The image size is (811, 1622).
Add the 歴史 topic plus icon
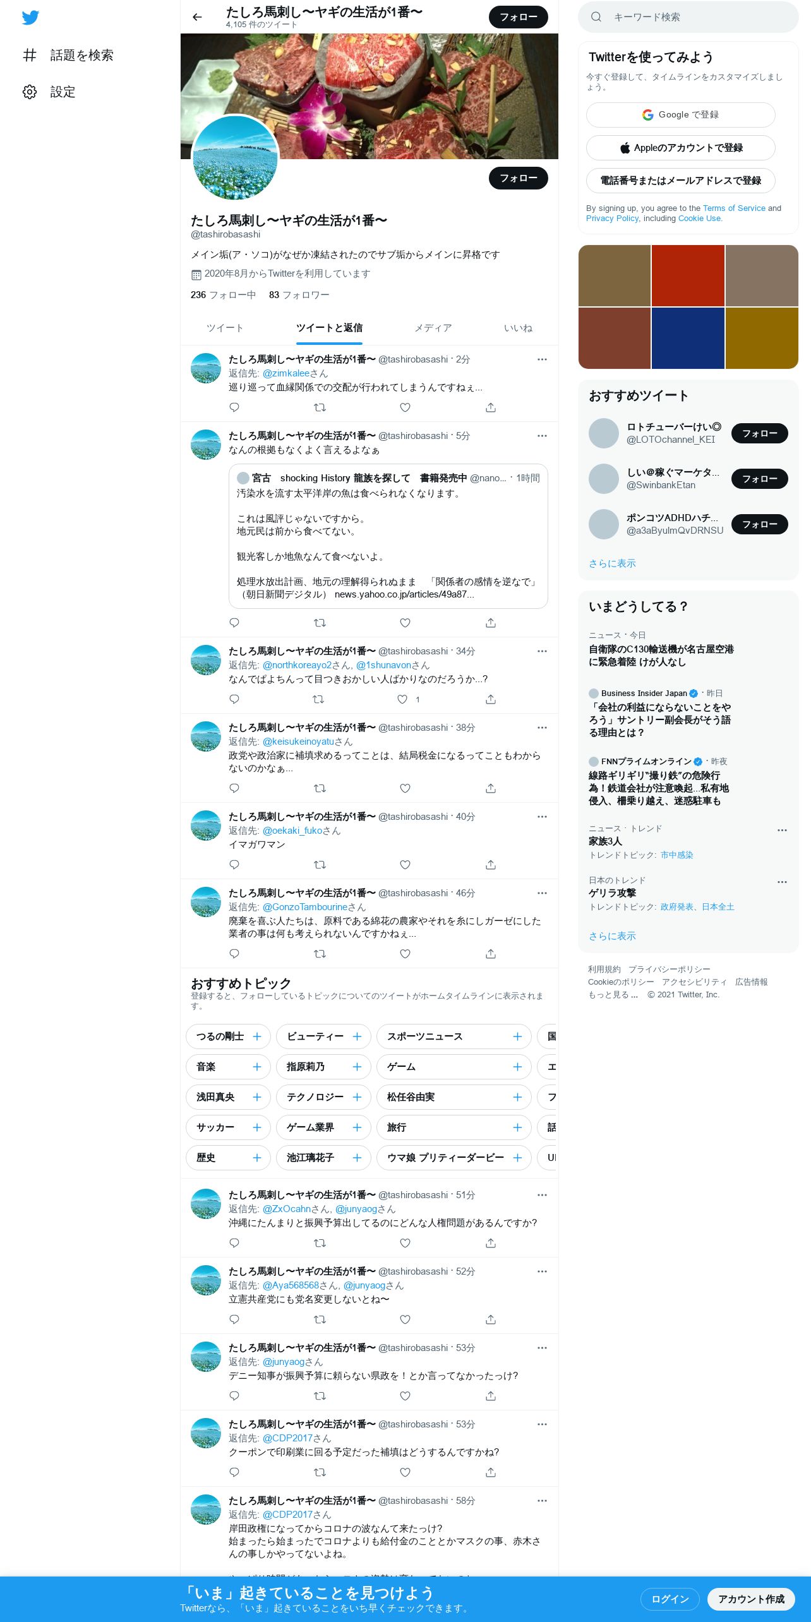pos(257,1158)
